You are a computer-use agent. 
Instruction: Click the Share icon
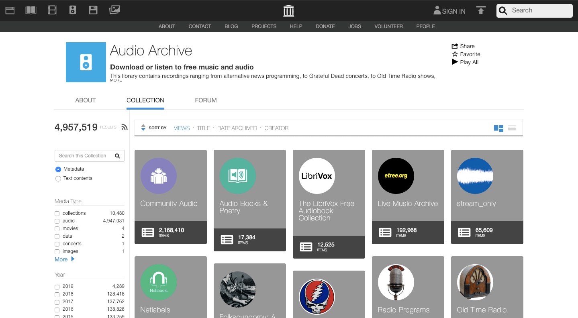[x=455, y=46]
